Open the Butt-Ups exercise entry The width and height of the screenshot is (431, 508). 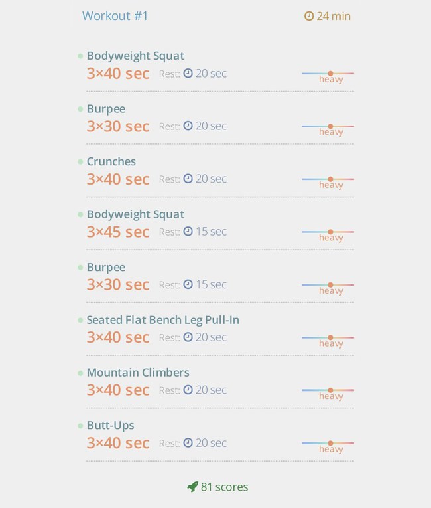tap(110, 426)
